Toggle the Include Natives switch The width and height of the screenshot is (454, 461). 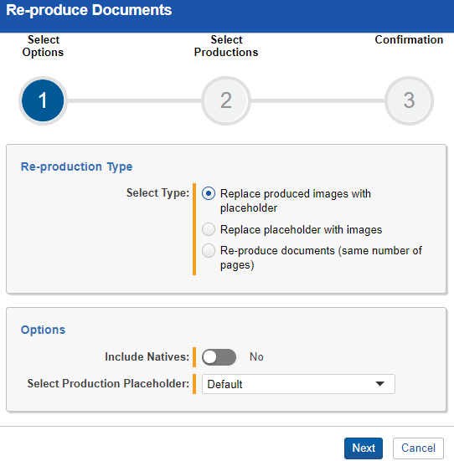tap(219, 357)
